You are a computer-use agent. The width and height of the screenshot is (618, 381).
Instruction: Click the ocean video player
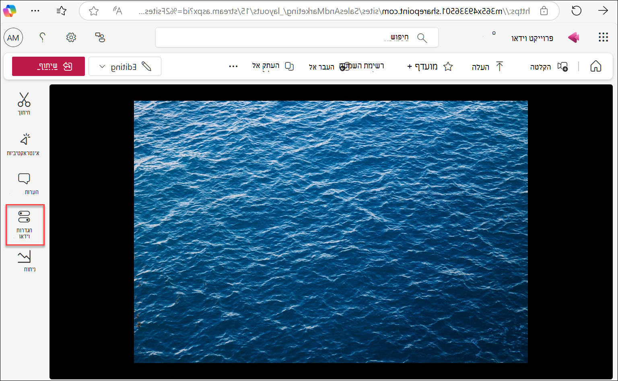pos(331,232)
